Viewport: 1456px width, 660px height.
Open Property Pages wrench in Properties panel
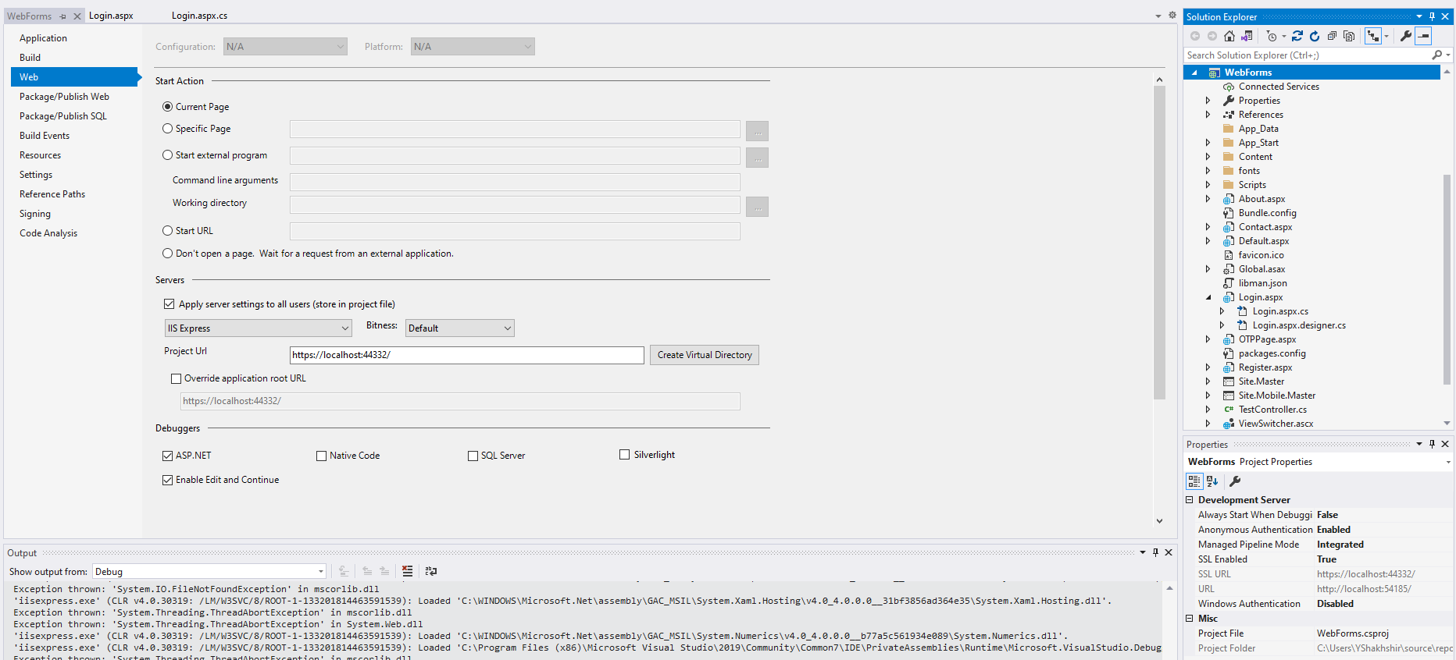(x=1235, y=481)
